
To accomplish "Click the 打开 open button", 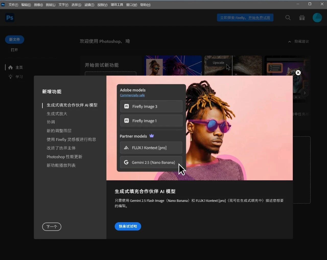I will (14, 50).
